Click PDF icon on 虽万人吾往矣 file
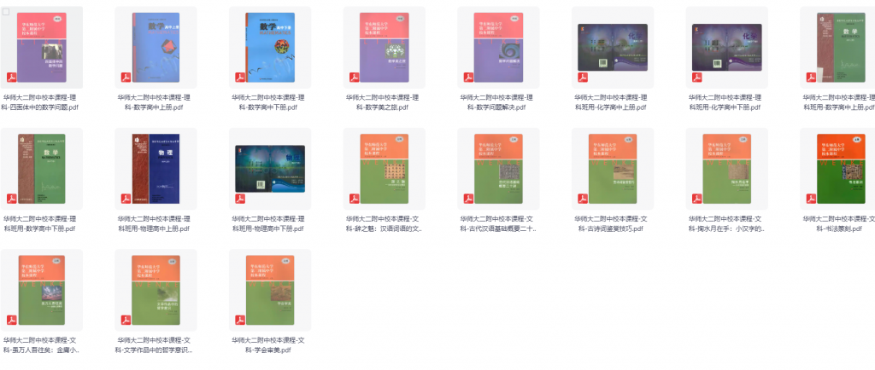The height and width of the screenshot is (370, 875). click(12, 320)
